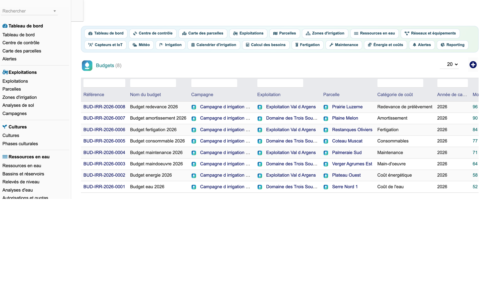Screen dimensions: 489x302
Task: Open Relevés de niveau in sidebar
Action: [21, 182]
